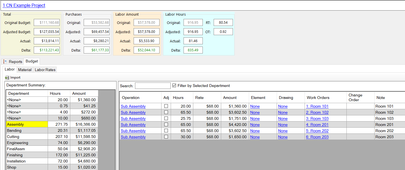
Task: Click the Labor Hours Actual field
Action: (x=193, y=41)
